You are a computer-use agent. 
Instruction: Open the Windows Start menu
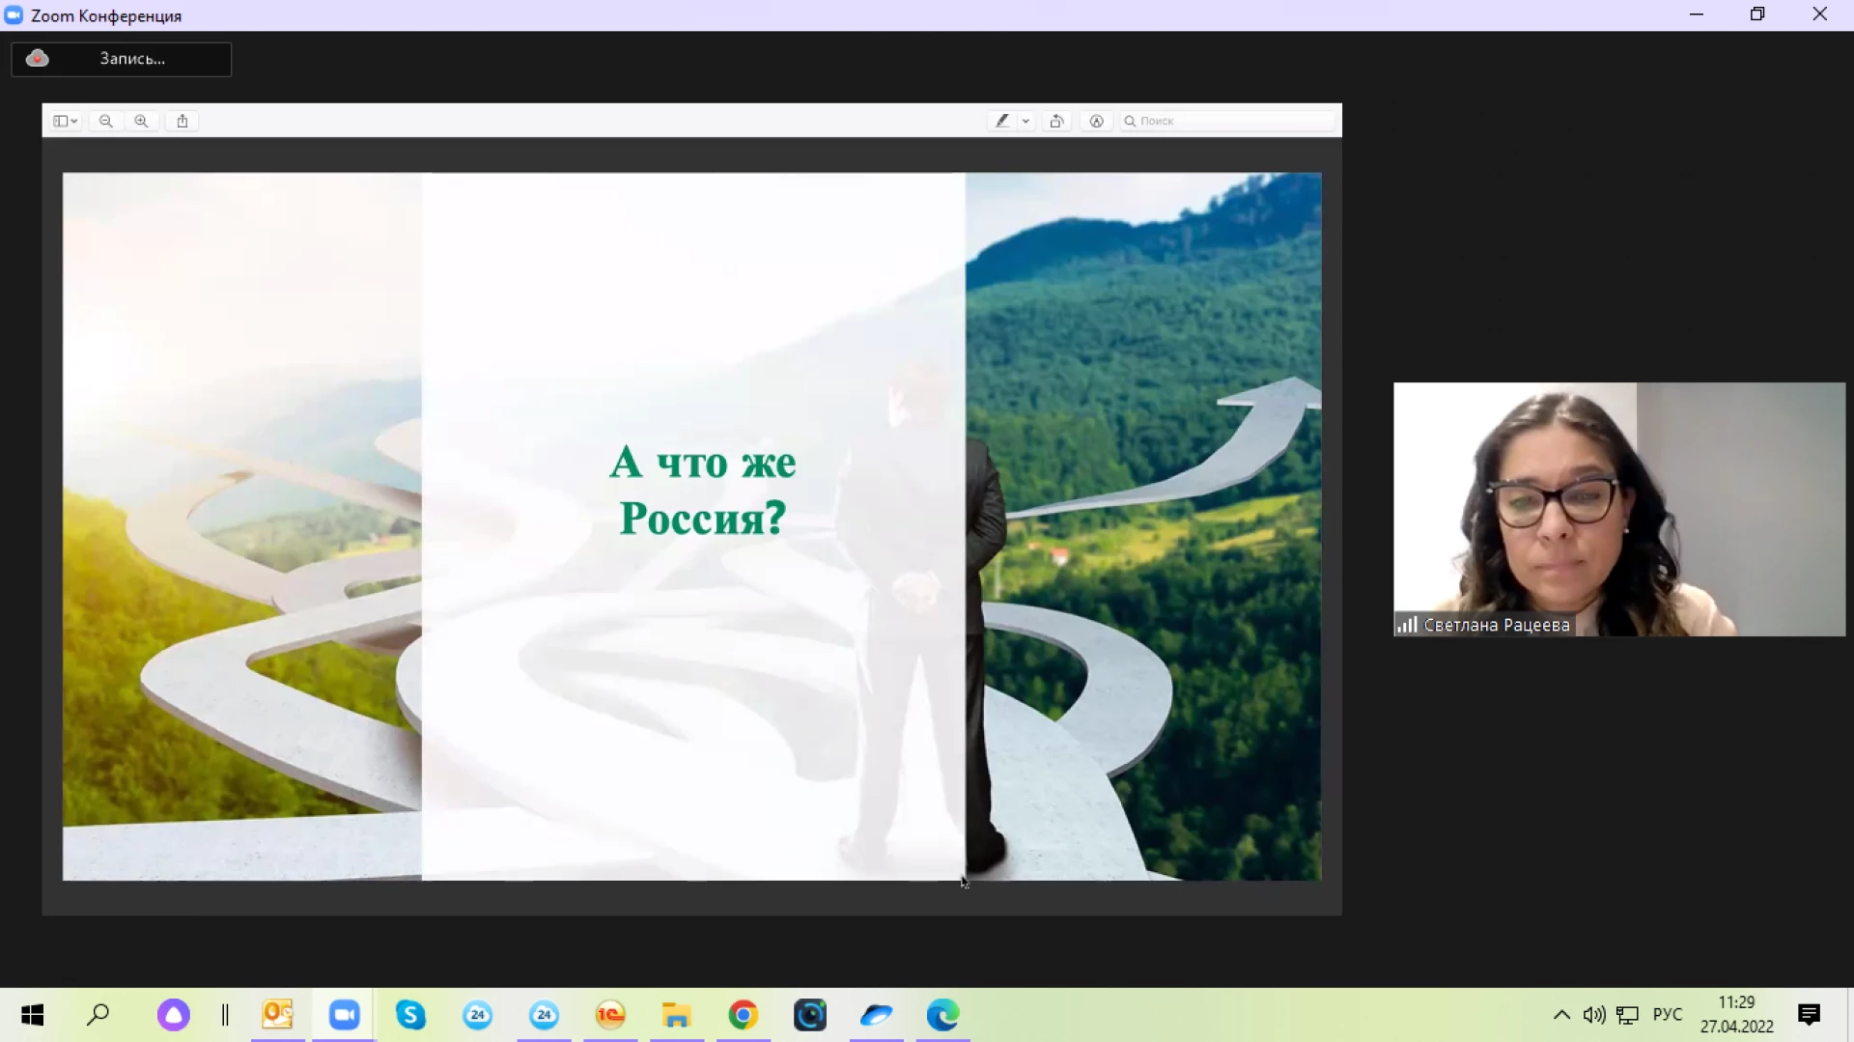[32, 1015]
